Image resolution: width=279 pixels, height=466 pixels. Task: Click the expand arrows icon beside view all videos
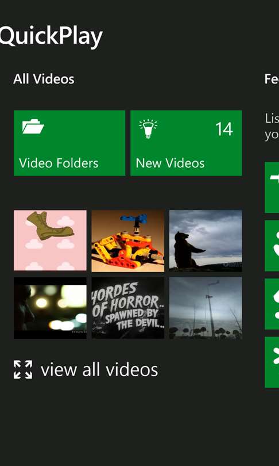click(23, 370)
